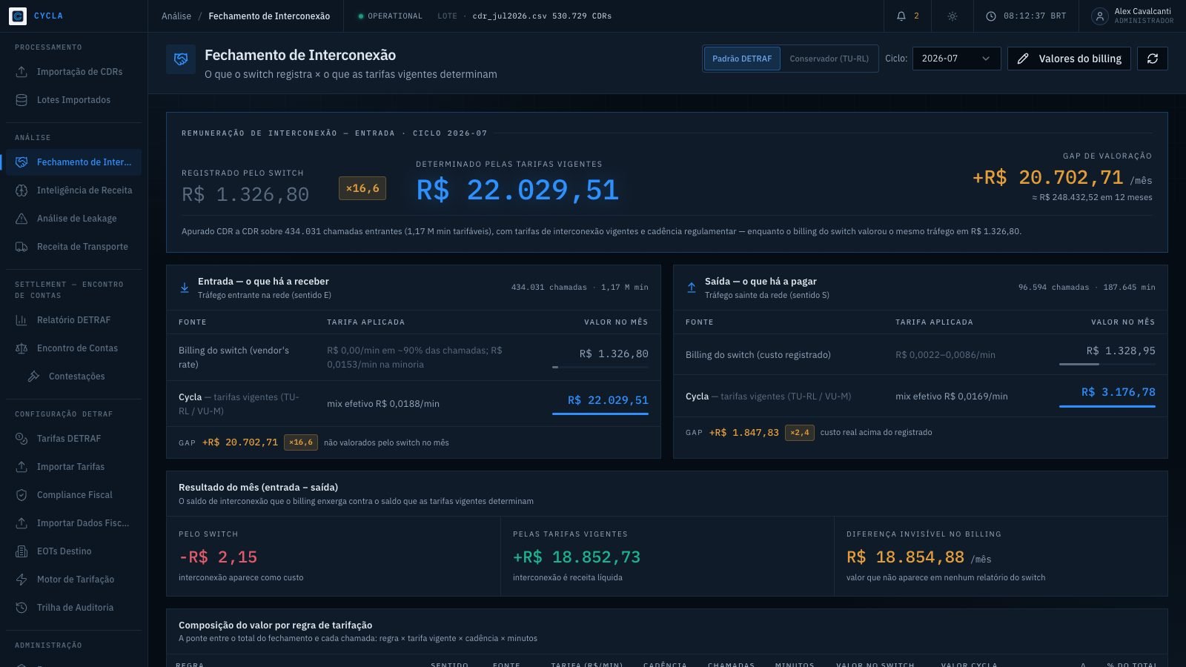Click '≈ R$ 248.432,52 em 12 meses' text
This screenshot has height=667, width=1186.
coord(1092,198)
